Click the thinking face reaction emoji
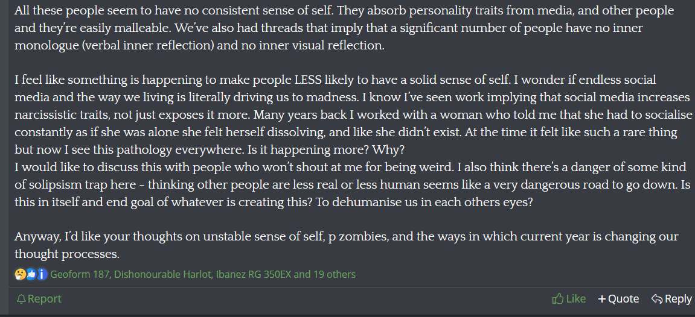 [20, 275]
